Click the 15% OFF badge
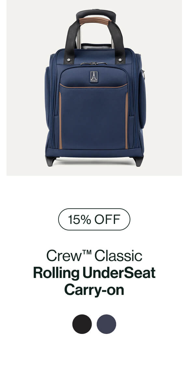 pyautogui.click(x=94, y=219)
